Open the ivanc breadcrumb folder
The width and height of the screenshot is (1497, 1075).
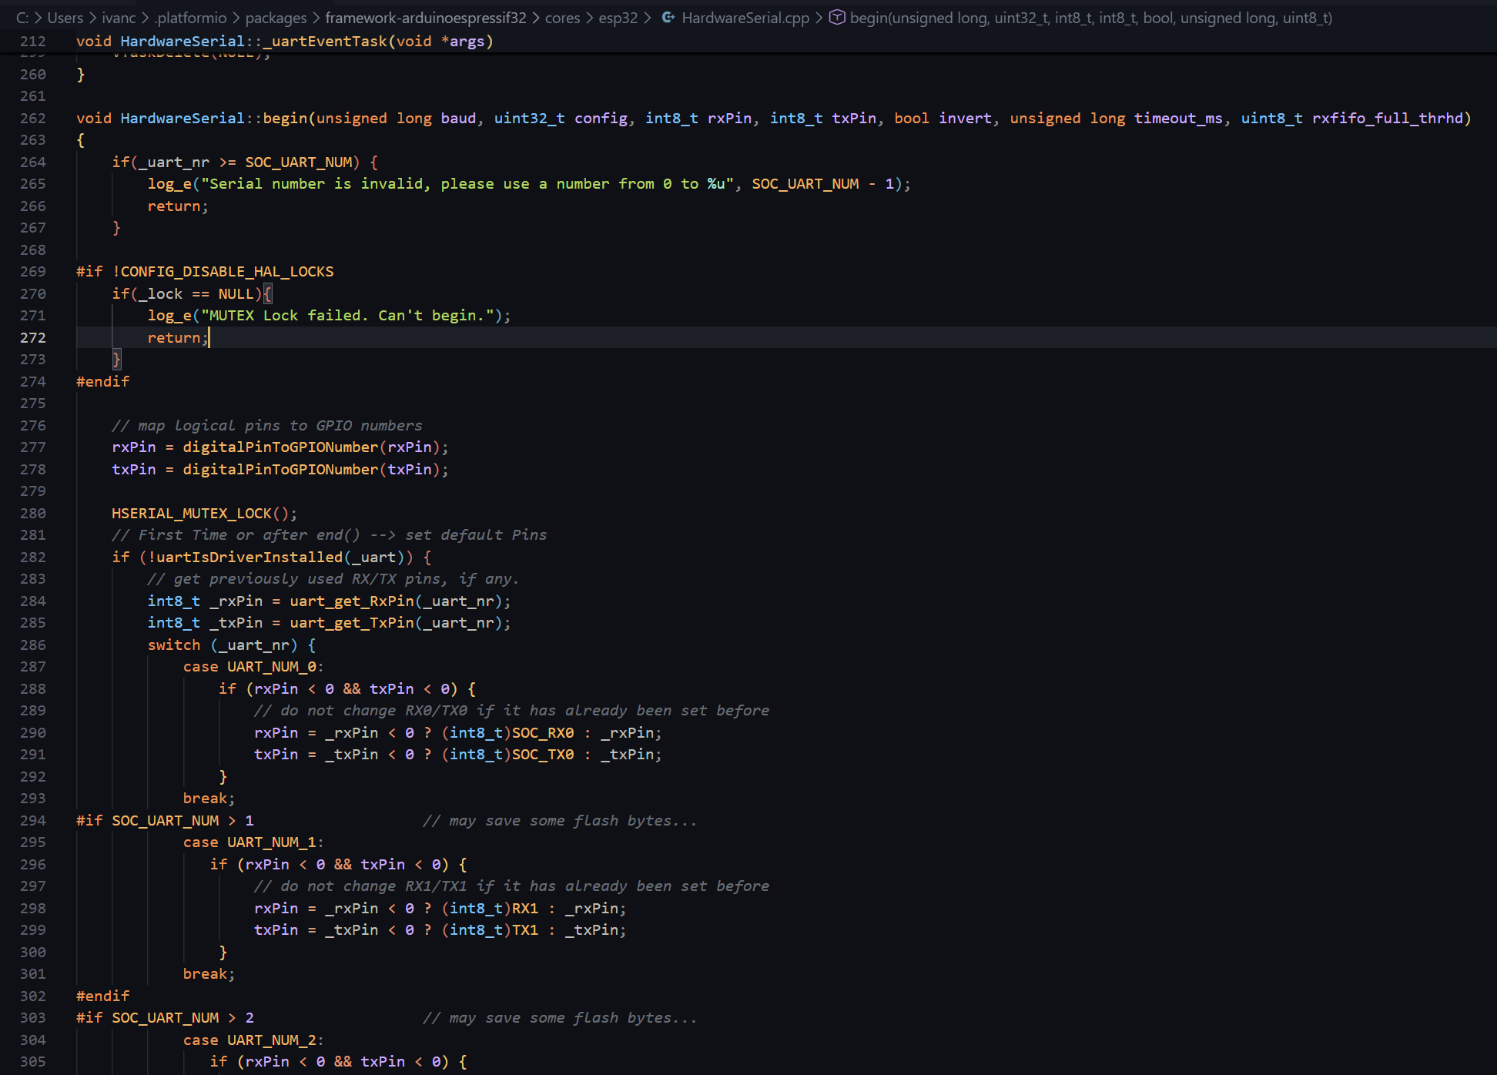(x=119, y=18)
